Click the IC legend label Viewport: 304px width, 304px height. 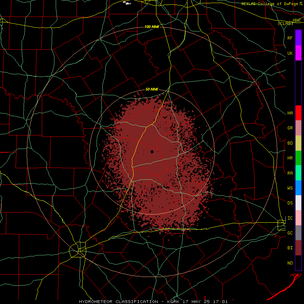click(290, 218)
